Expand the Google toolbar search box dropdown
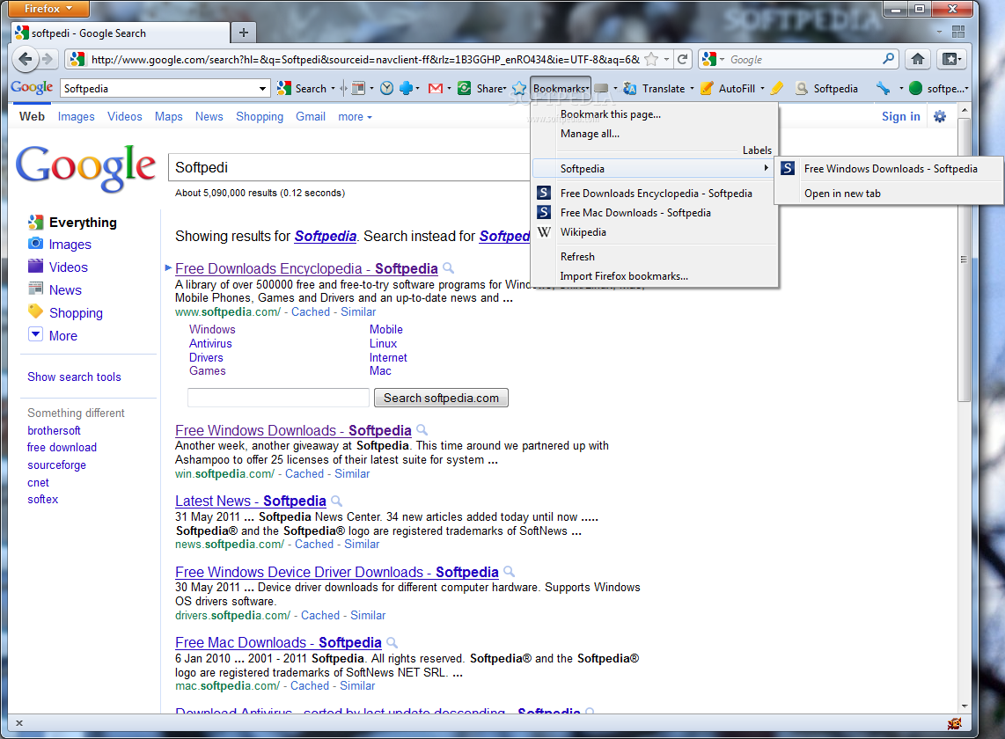 (262, 89)
